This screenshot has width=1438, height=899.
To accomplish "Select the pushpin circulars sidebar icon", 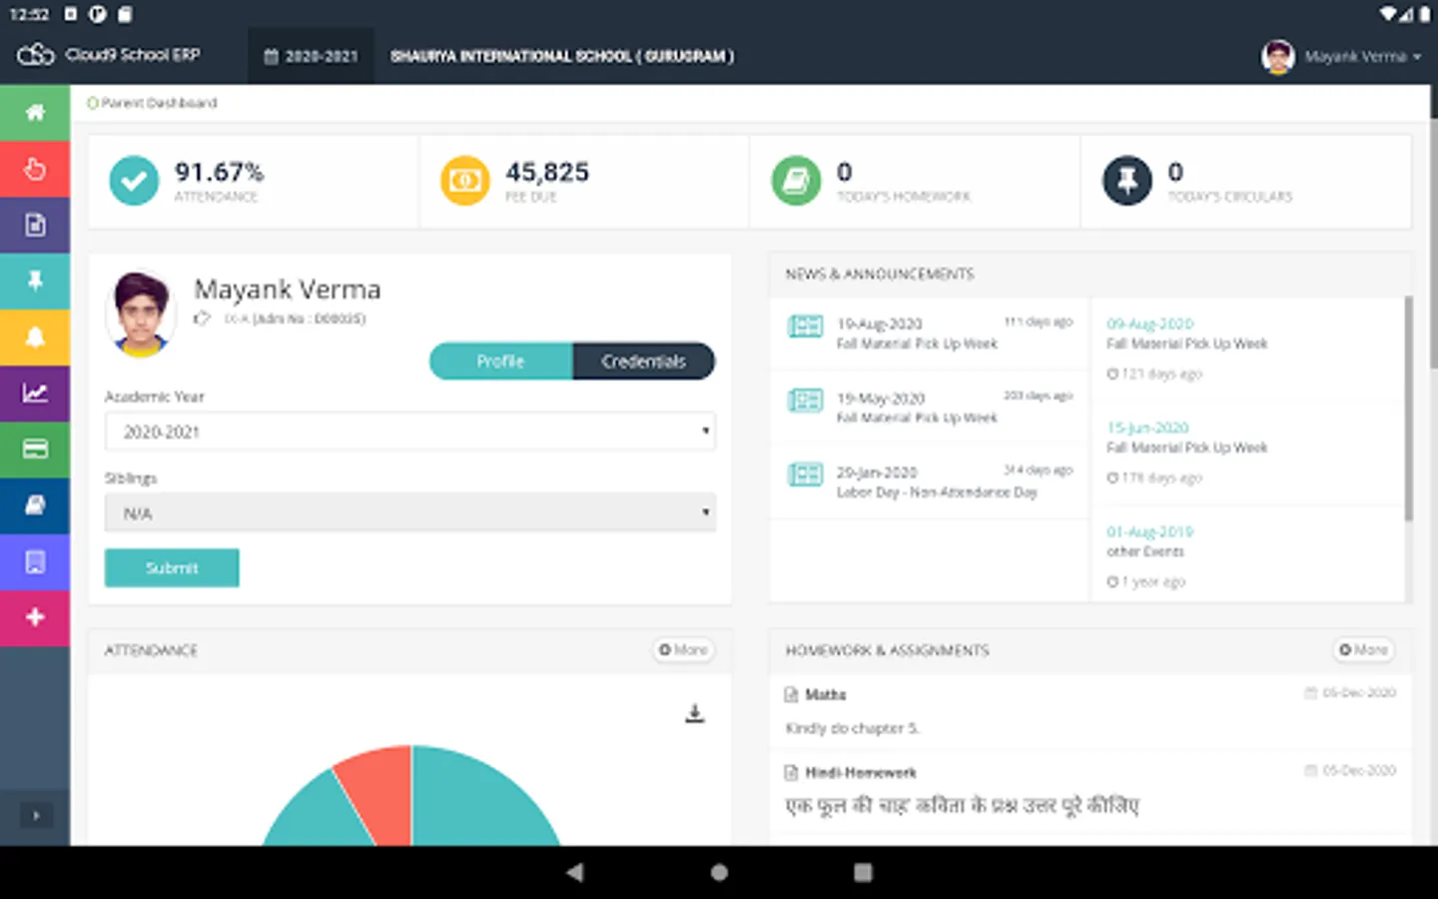I will pyautogui.click(x=35, y=281).
